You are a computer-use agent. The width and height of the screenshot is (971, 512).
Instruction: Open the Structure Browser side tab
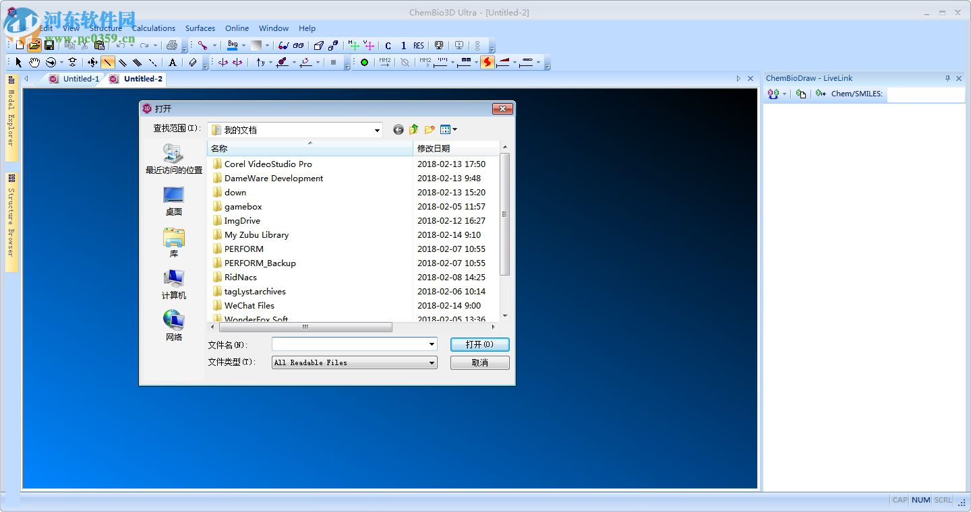11,222
